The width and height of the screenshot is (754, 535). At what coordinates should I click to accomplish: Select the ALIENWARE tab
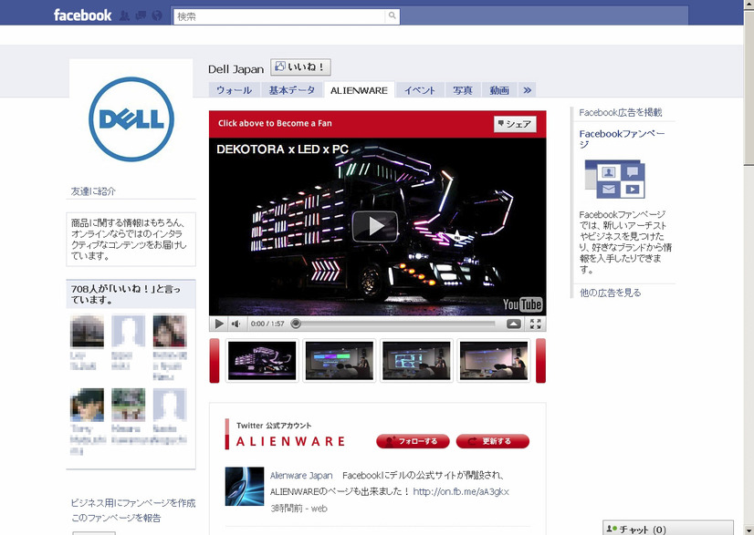(360, 90)
